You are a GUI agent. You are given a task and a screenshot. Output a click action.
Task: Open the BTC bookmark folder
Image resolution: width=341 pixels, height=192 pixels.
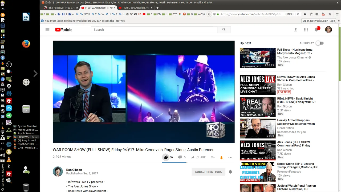173,14
